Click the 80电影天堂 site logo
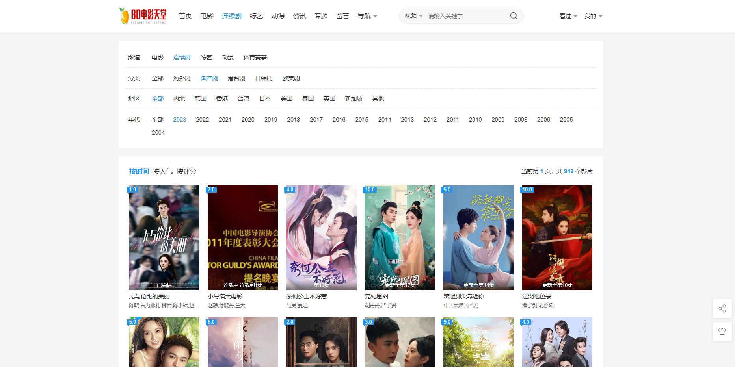Screen dimensions: 735x367 click(143, 16)
